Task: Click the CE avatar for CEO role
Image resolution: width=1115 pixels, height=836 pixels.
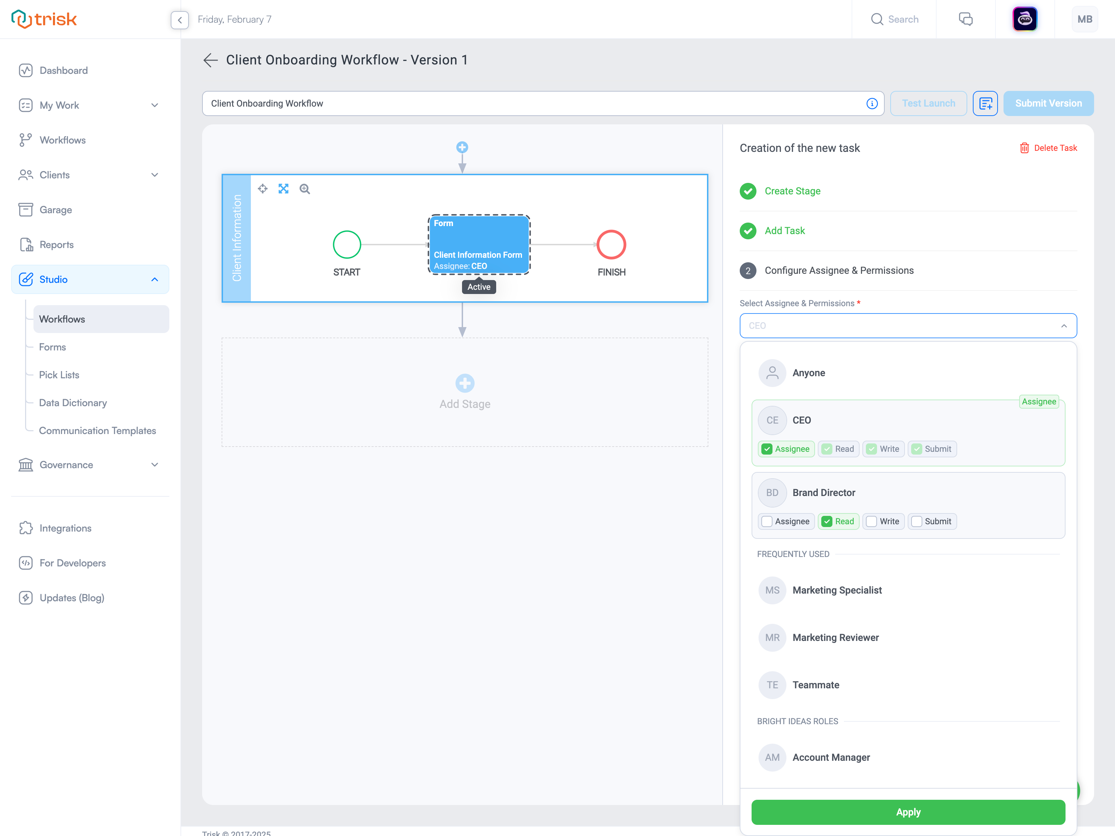Action: tap(772, 420)
